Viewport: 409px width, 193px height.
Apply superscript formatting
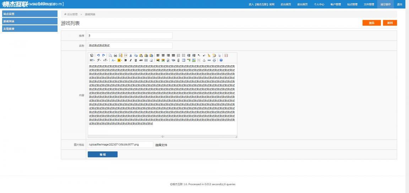pyautogui.click(x=204, y=55)
